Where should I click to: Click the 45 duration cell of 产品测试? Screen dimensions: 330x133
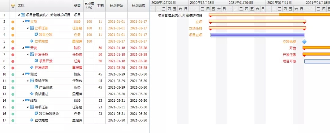(101, 87)
